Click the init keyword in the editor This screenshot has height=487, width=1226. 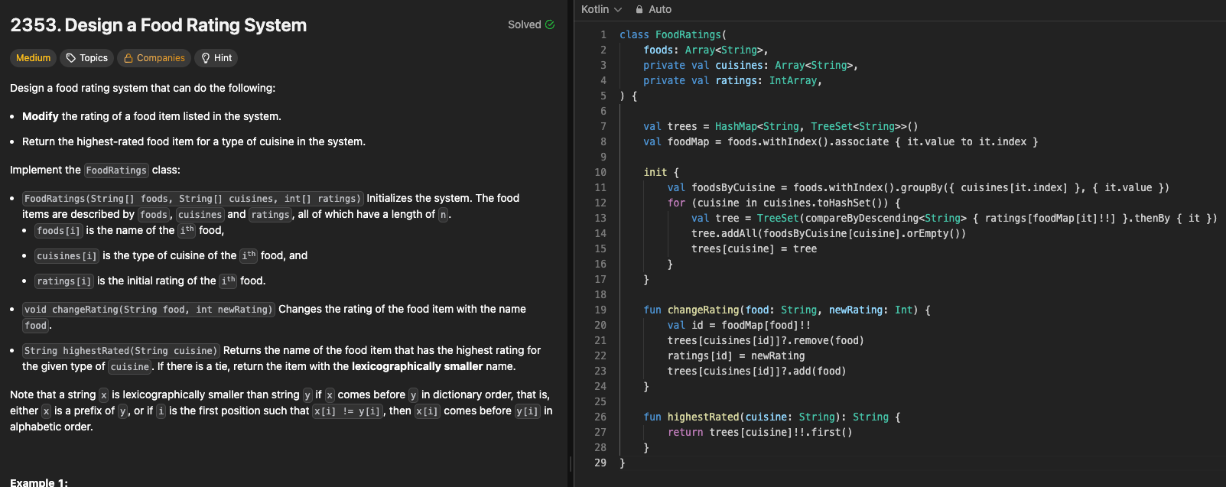pos(655,172)
